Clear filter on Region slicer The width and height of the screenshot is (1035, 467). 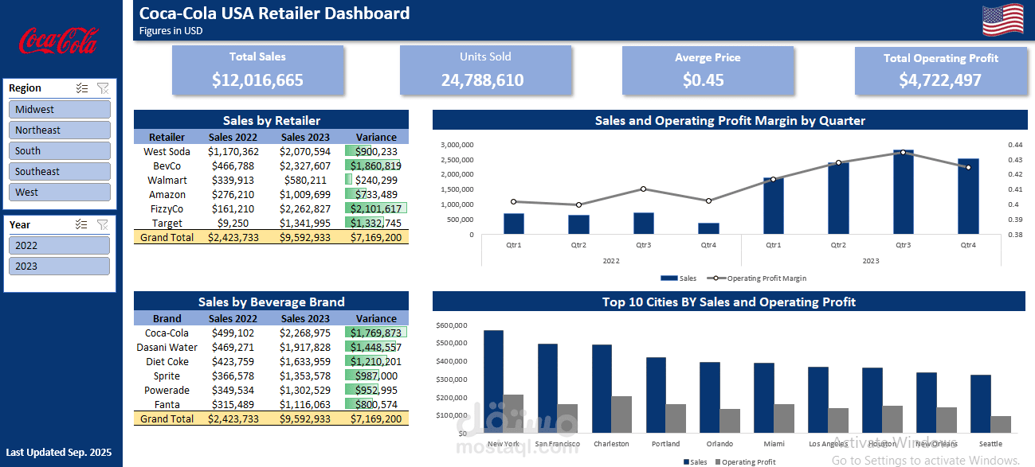pyautogui.click(x=103, y=88)
